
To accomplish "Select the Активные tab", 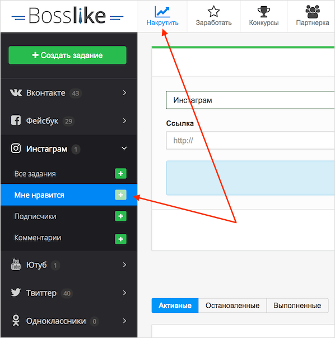I will pyautogui.click(x=175, y=305).
